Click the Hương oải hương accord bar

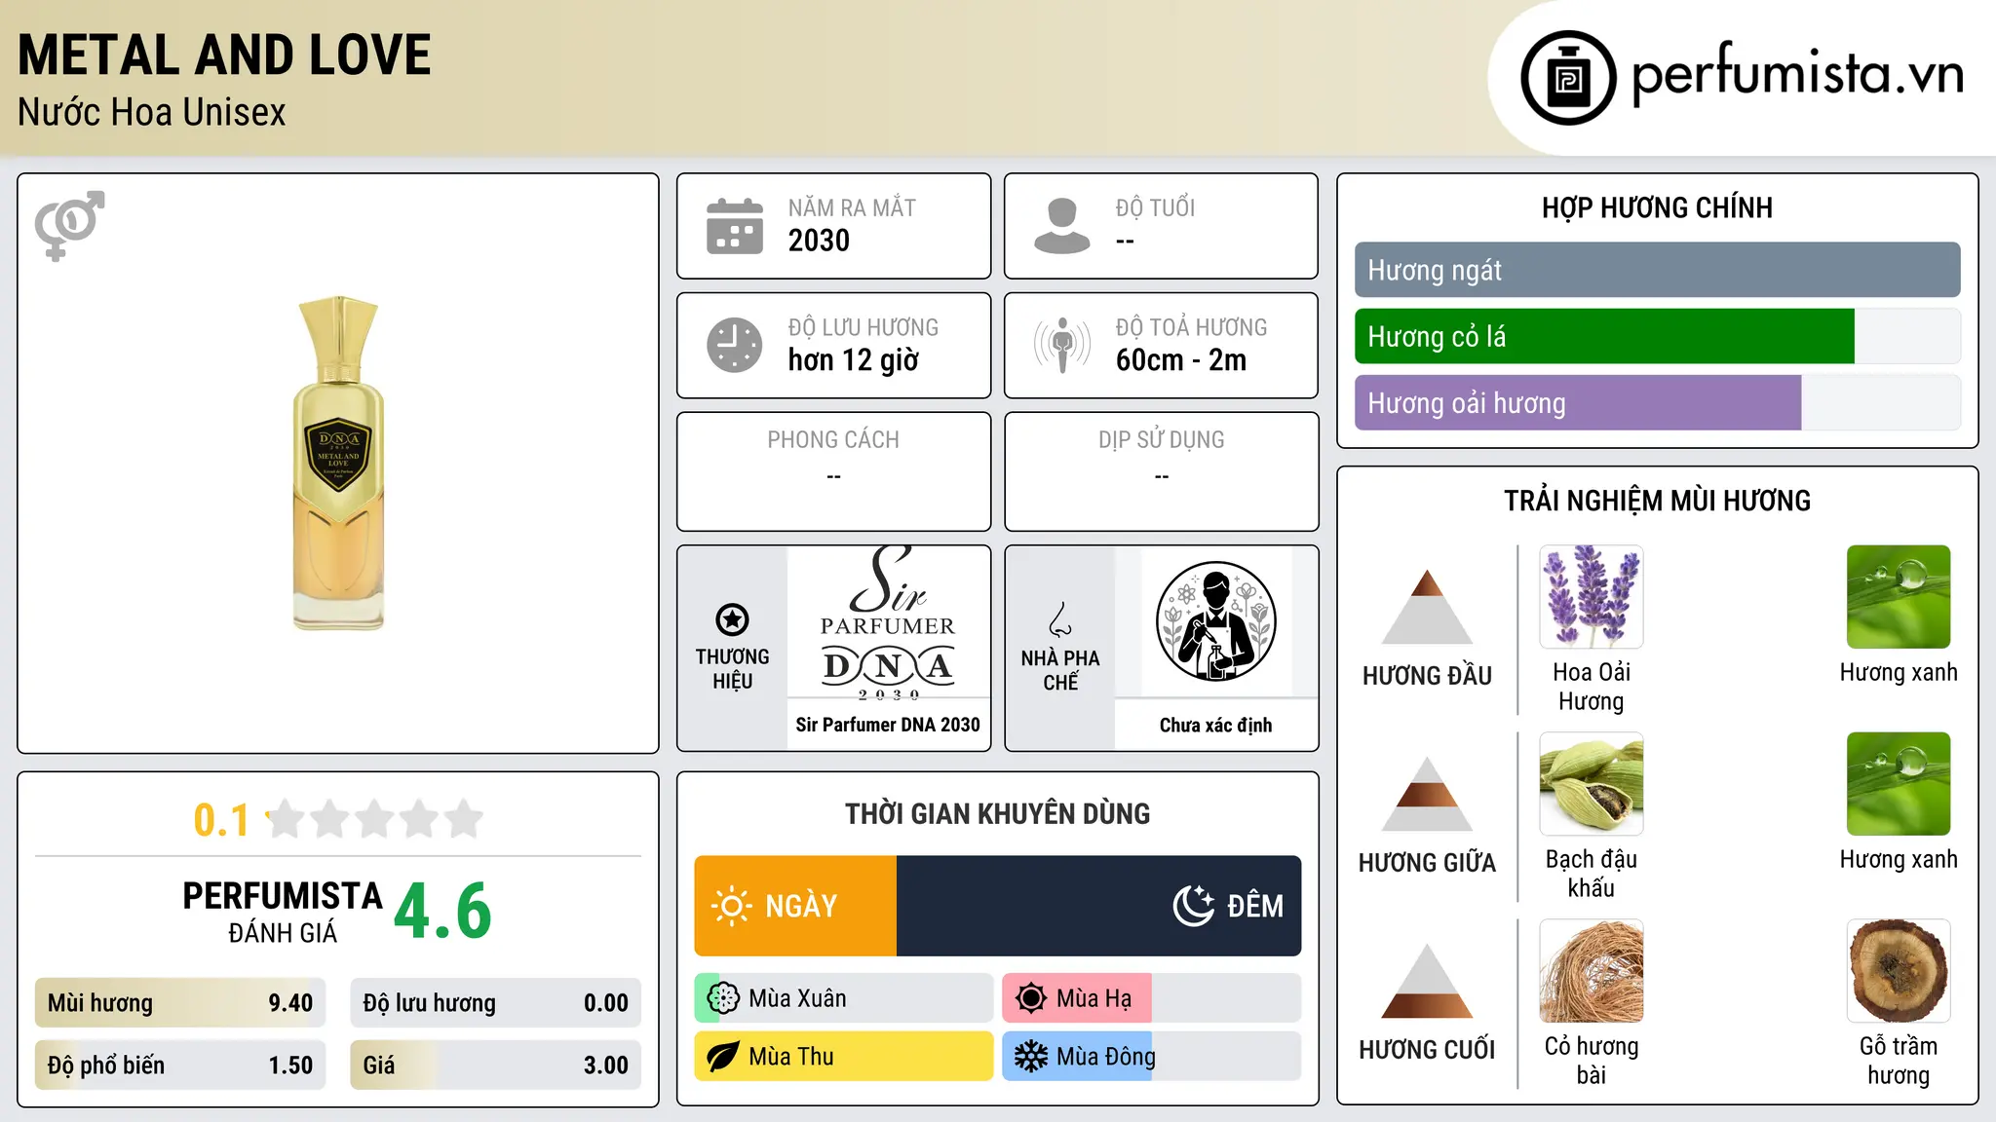tap(1658, 402)
